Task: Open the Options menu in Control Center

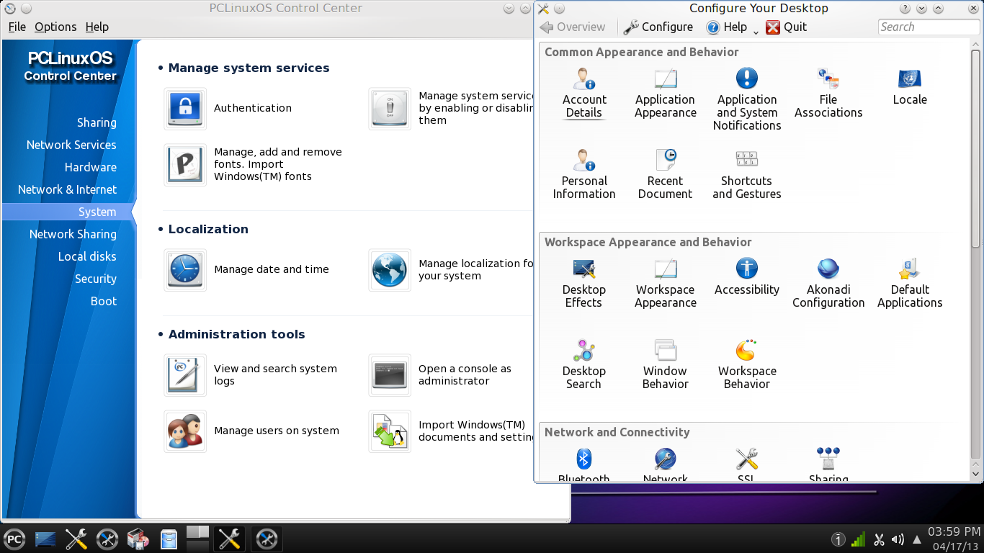Action: 55,27
